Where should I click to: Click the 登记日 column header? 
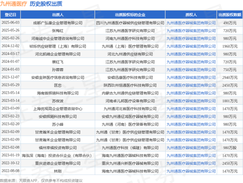(11, 14)
